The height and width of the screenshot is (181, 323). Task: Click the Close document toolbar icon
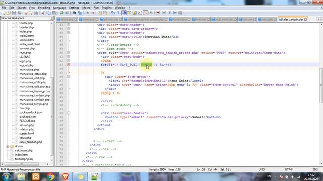pyautogui.click(x=25, y=13)
